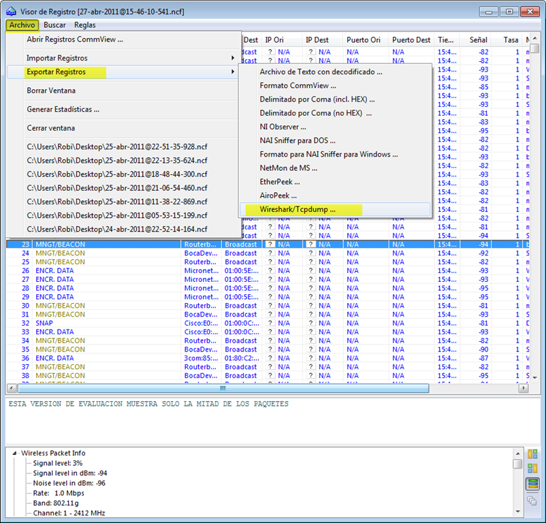Image resolution: width=546 pixels, height=523 pixels.
Task: Choose Abrir Registros CommView from the menu
Action: click(75, 39)
